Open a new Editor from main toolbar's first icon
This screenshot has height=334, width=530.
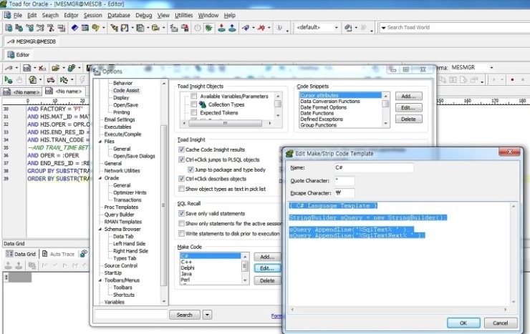[9, 28]
